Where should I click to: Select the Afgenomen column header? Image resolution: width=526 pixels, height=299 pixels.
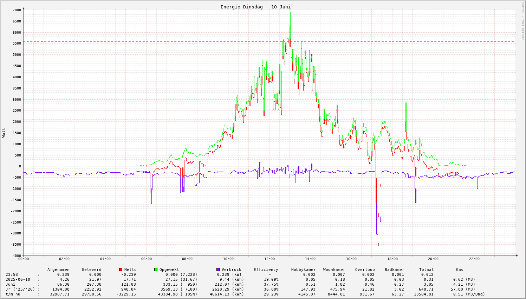58,270
